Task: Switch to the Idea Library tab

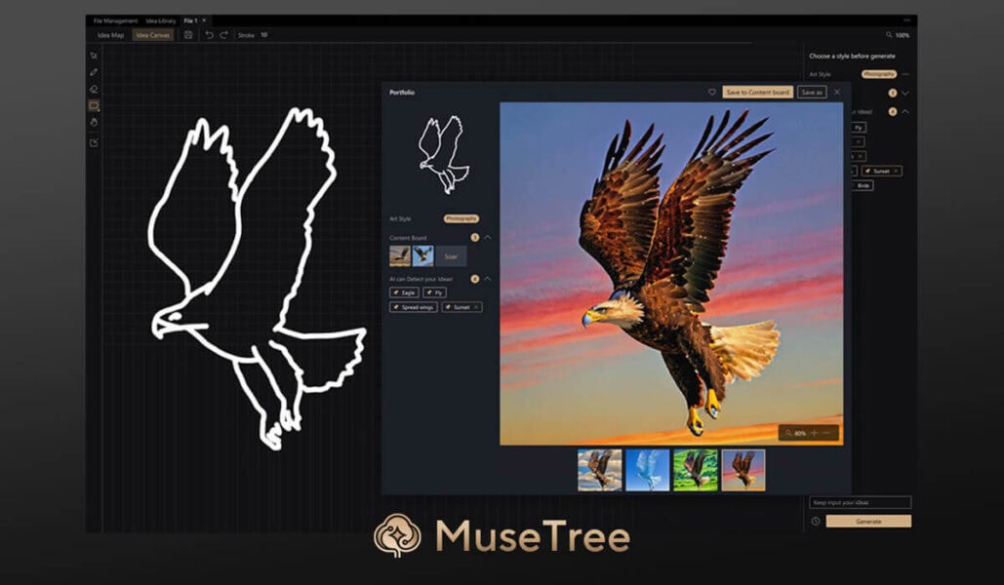Action: (x=161, y=19)
